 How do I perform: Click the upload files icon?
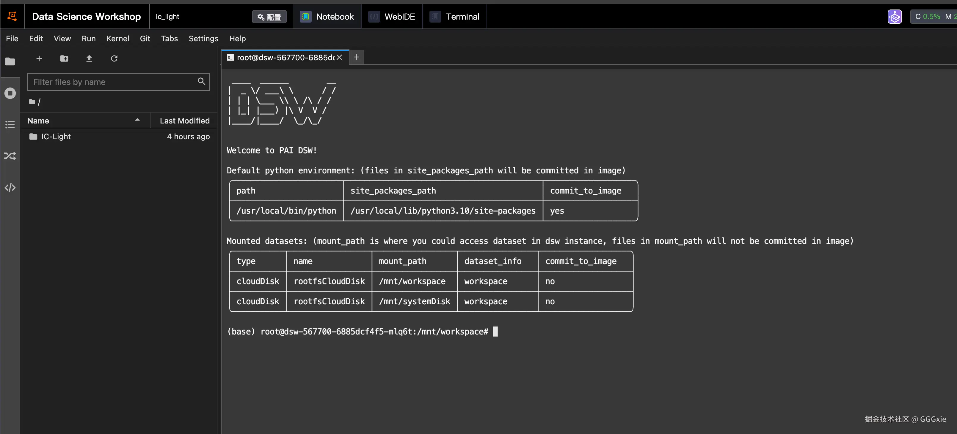(x=89, y=58)
